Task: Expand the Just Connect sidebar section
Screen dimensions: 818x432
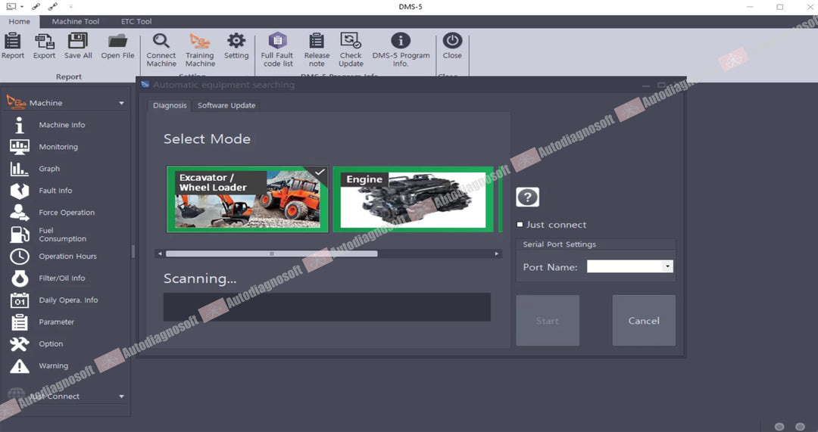Action: [121, 396]
